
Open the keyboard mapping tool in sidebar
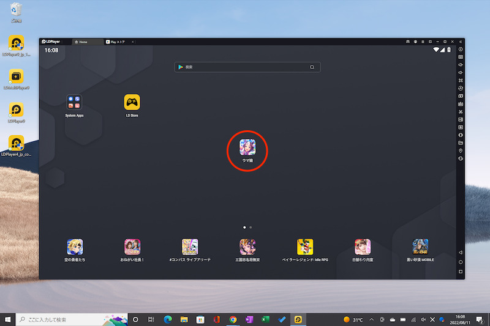(461, 57)
